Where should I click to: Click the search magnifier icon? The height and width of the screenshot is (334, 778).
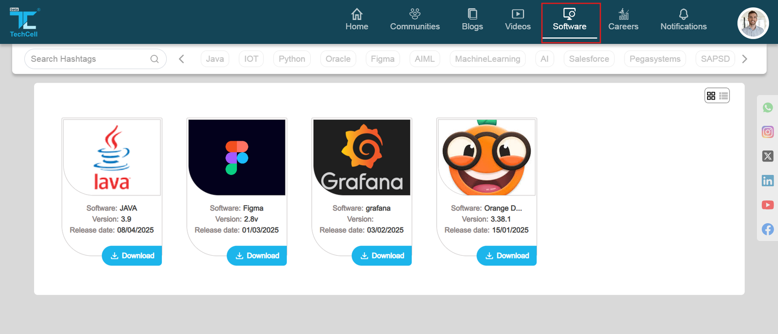(x=155, y=59)
